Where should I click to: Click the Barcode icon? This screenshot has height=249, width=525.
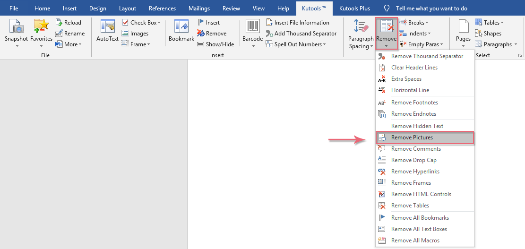pyautogui.click(x=252, y=27)
